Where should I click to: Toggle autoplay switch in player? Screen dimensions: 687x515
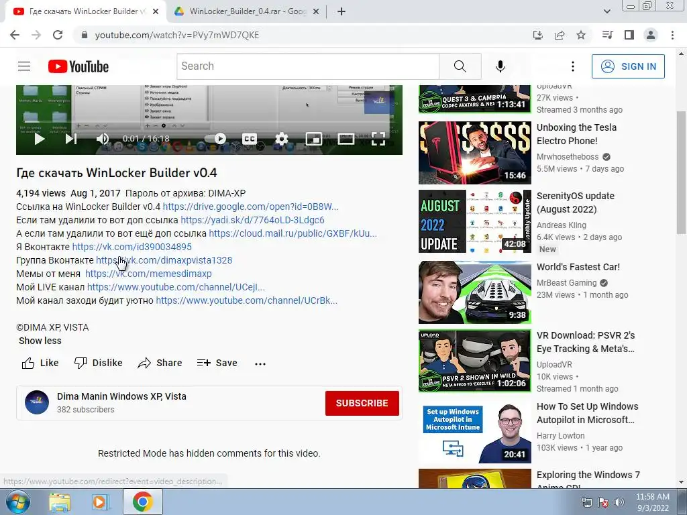coord(216,139)
